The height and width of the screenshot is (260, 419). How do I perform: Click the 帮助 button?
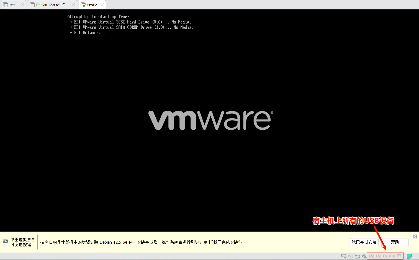pyautogui.click(x=395, y=242)
